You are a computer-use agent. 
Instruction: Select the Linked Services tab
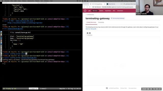pos(91,22)
